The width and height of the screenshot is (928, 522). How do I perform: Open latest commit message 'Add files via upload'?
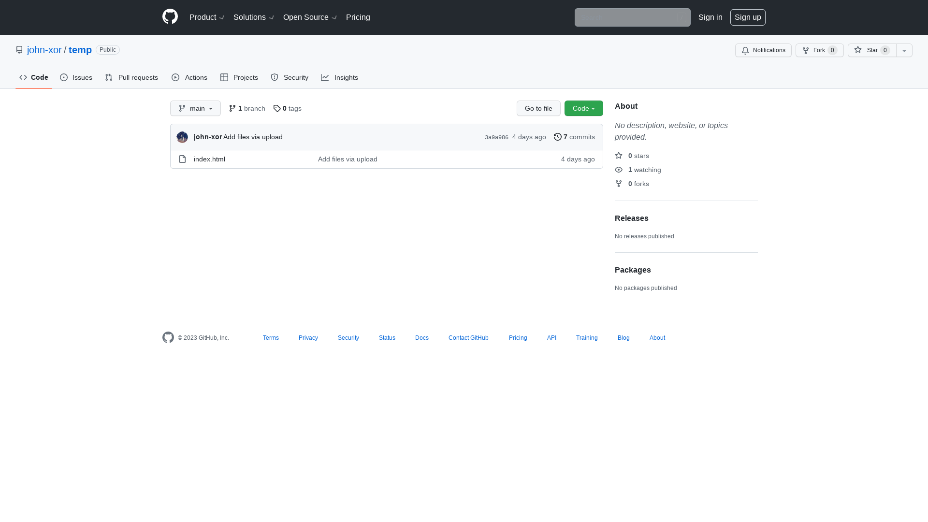click(x=253, y=137)
